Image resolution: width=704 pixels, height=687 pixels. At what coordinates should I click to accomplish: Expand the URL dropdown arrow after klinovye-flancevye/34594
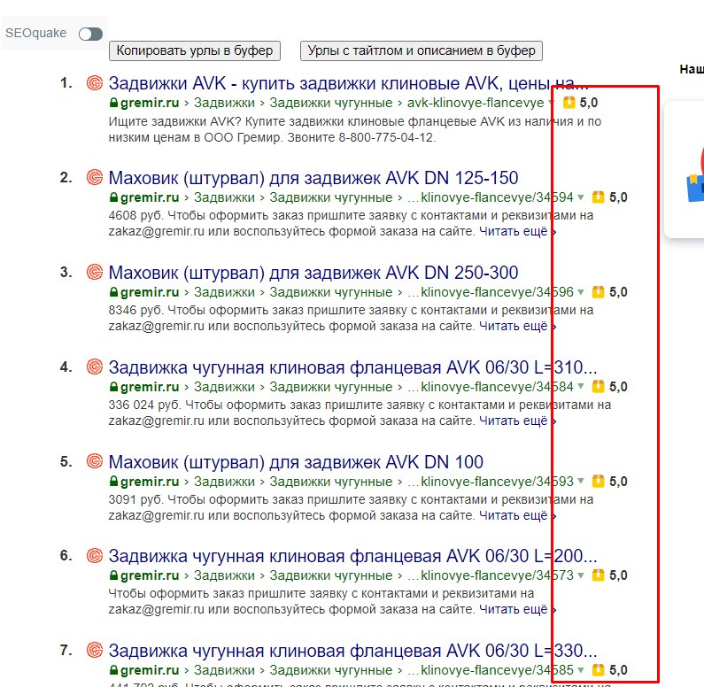(x=581, y=197)
